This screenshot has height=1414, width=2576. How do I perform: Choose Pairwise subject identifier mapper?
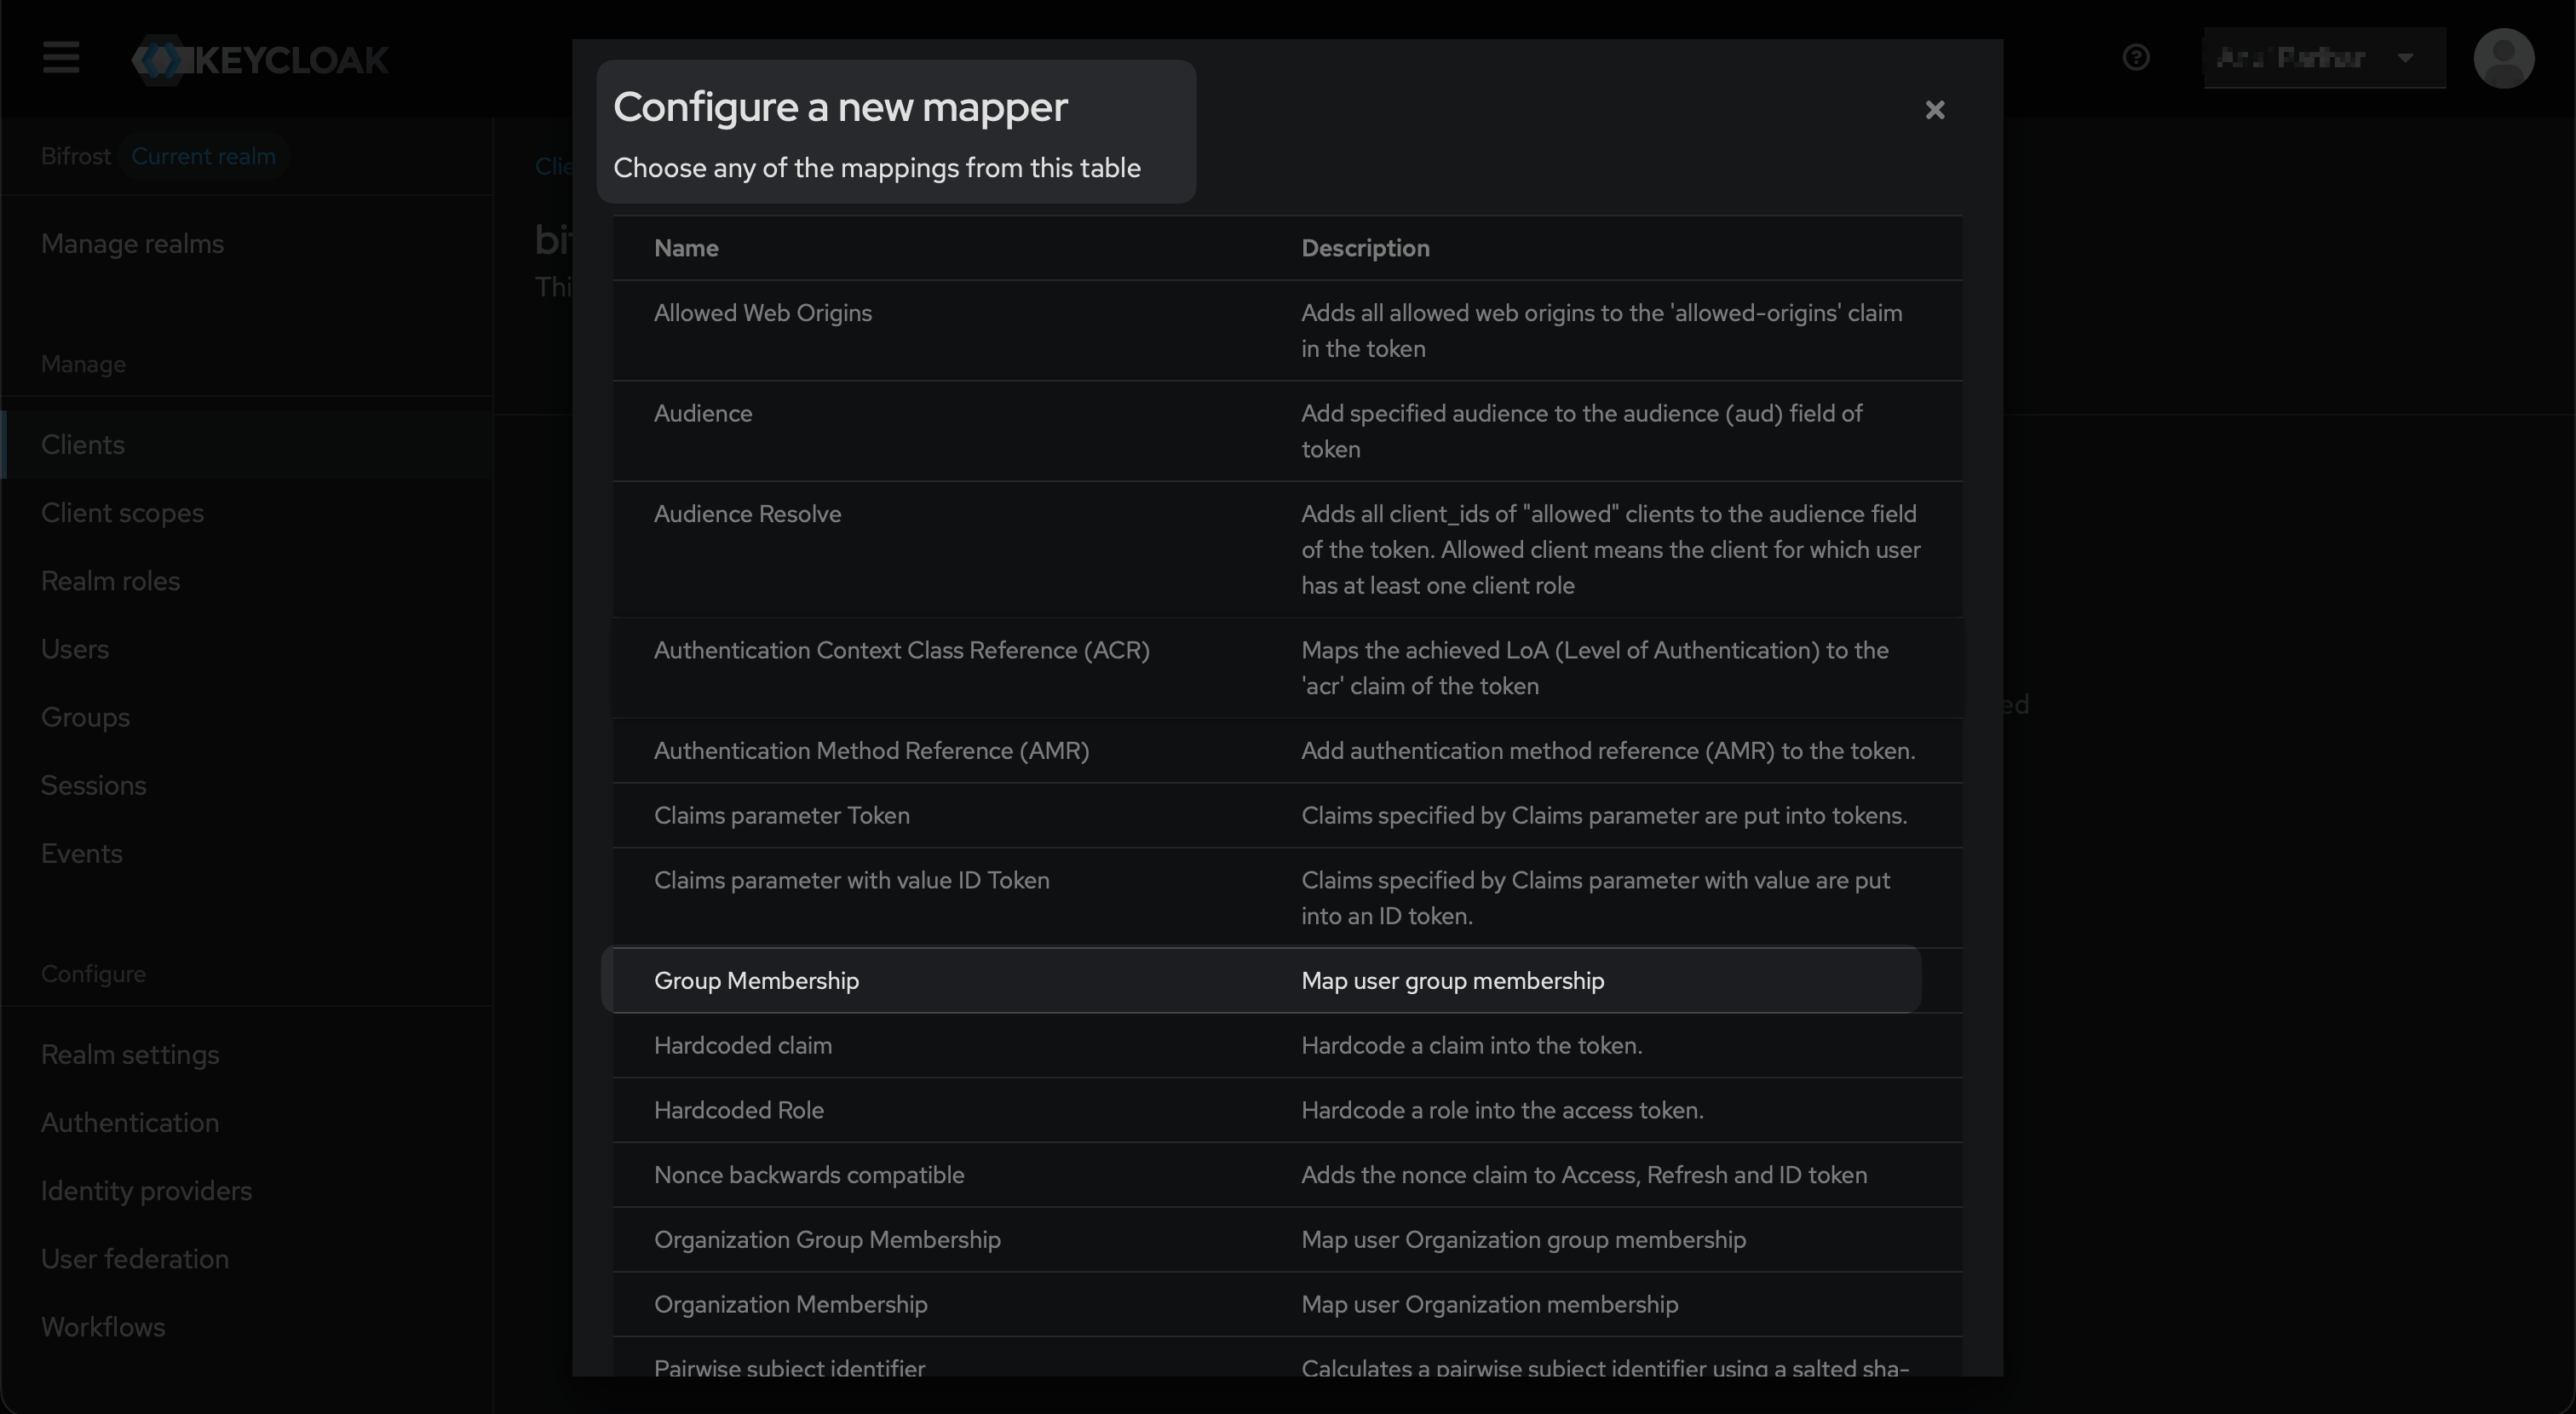tap(1287, 1358)
